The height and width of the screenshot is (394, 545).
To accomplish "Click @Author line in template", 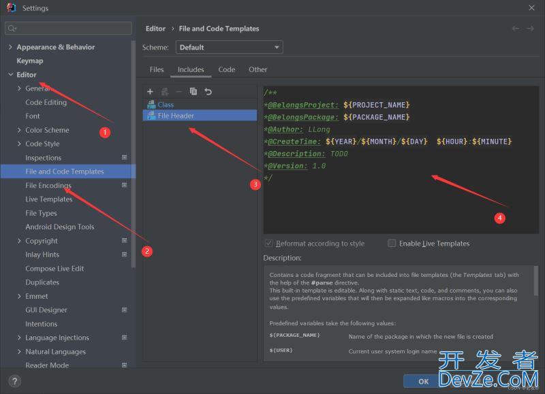I will click(297, 129).
